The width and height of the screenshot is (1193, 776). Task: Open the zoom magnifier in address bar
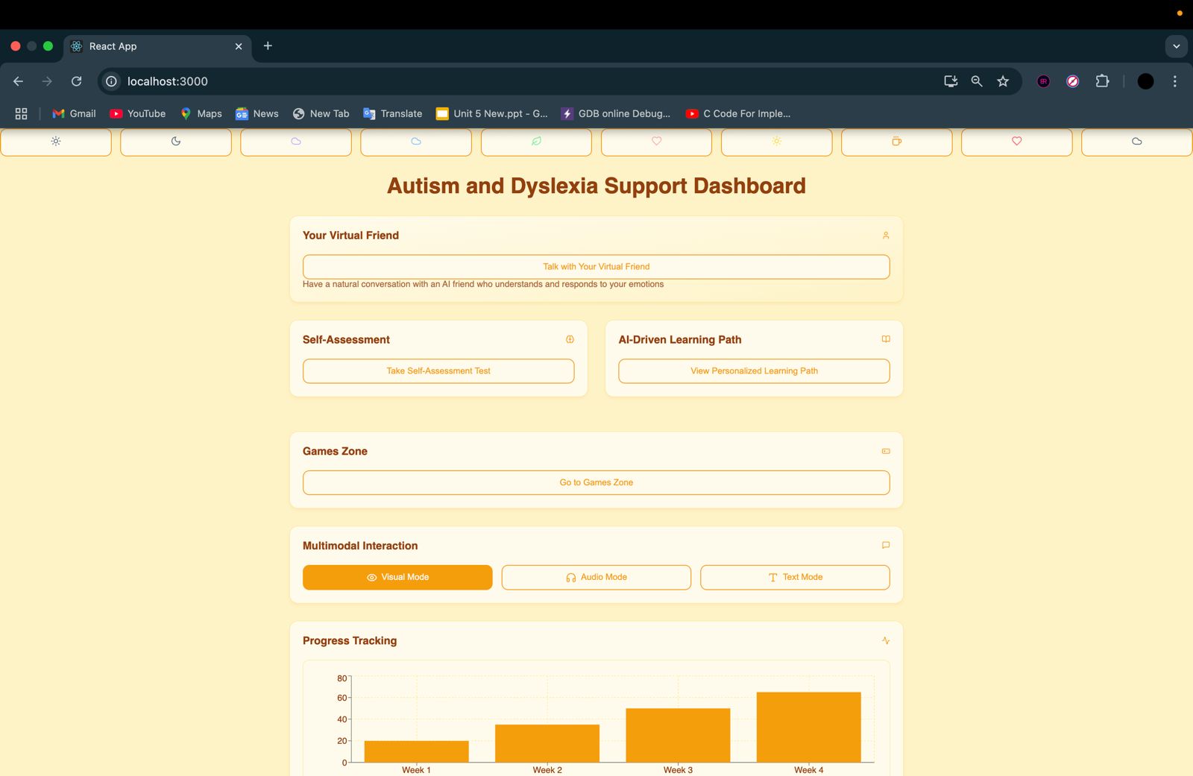[977, 81]
